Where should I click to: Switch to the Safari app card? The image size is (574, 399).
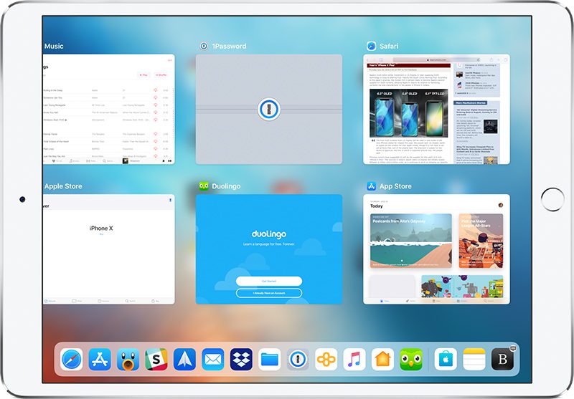tap(436, 109)
